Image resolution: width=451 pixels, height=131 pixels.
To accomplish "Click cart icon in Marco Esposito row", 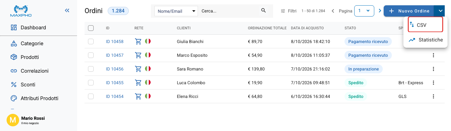I will tap(138, 55).
